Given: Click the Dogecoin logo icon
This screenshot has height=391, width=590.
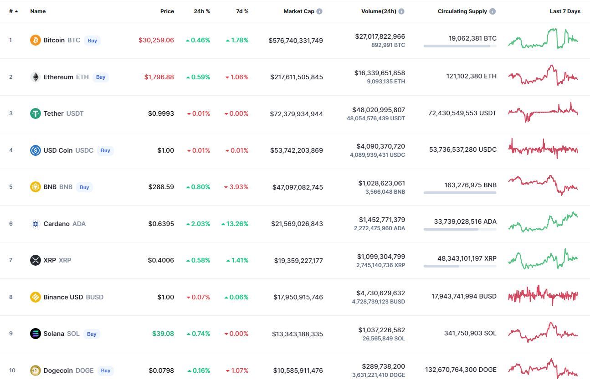Looking at the screenshot, I should (x=36, y=370).
